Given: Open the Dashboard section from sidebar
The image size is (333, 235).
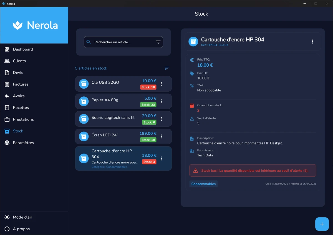Looking at the screenshot, I should (x=23, y=49).
